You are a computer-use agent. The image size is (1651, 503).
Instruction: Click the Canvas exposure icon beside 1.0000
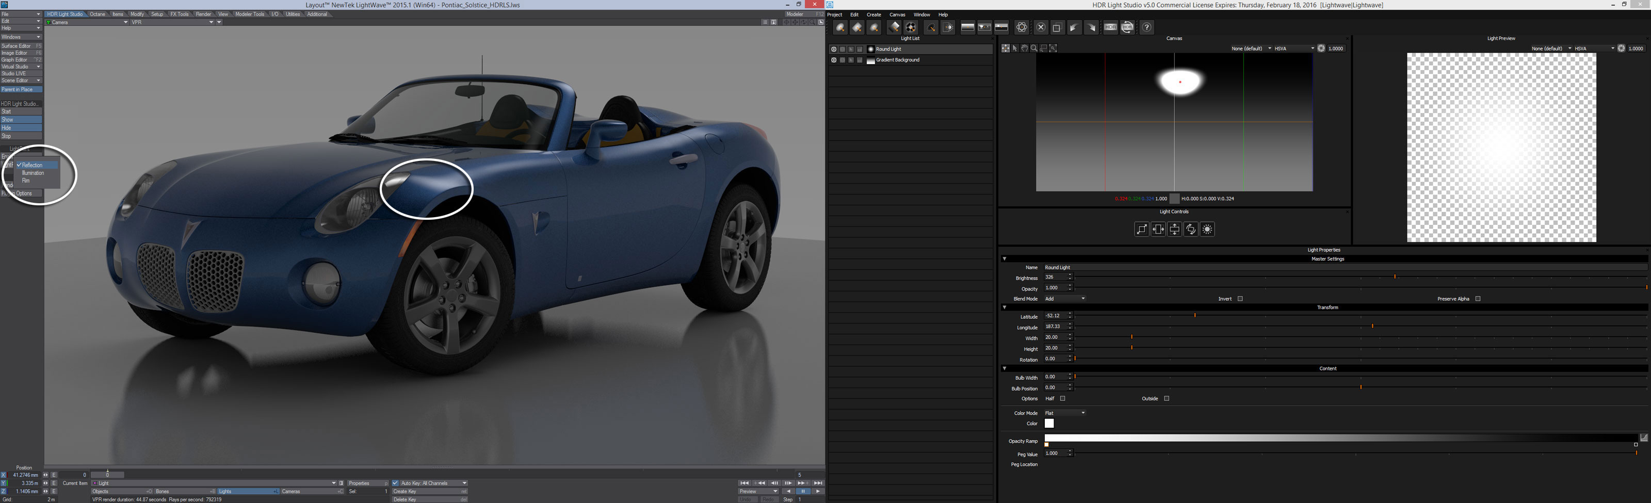click(x=1321, y=48)
